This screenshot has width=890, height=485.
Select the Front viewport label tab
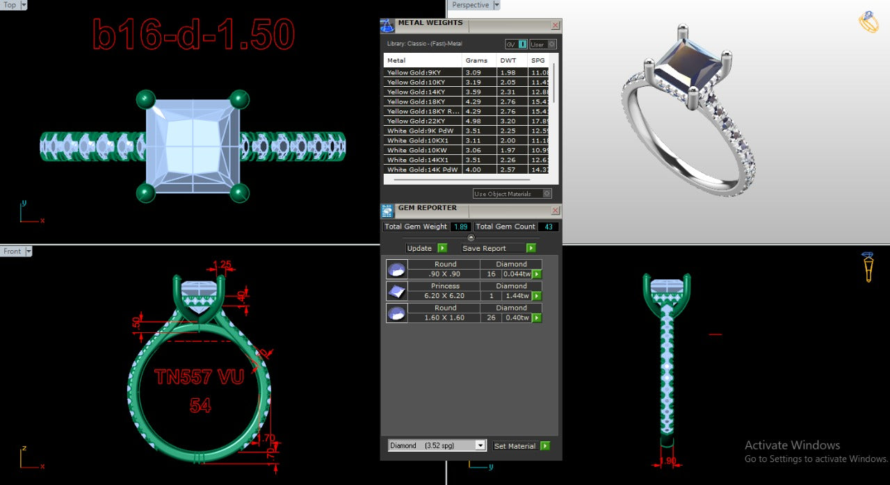13,252
